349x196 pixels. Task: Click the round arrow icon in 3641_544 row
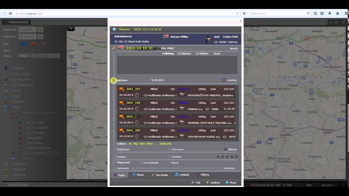137,109
